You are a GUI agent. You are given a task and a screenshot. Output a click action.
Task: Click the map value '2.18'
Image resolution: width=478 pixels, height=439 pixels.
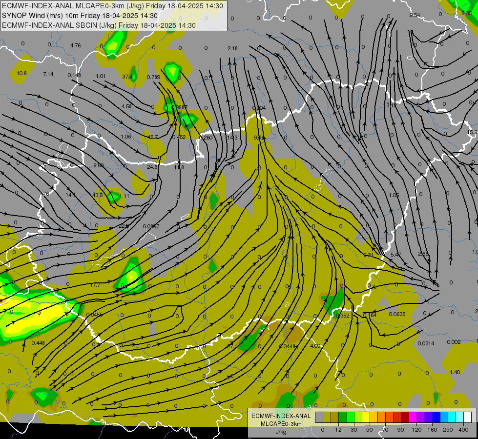tap(232, 48)
